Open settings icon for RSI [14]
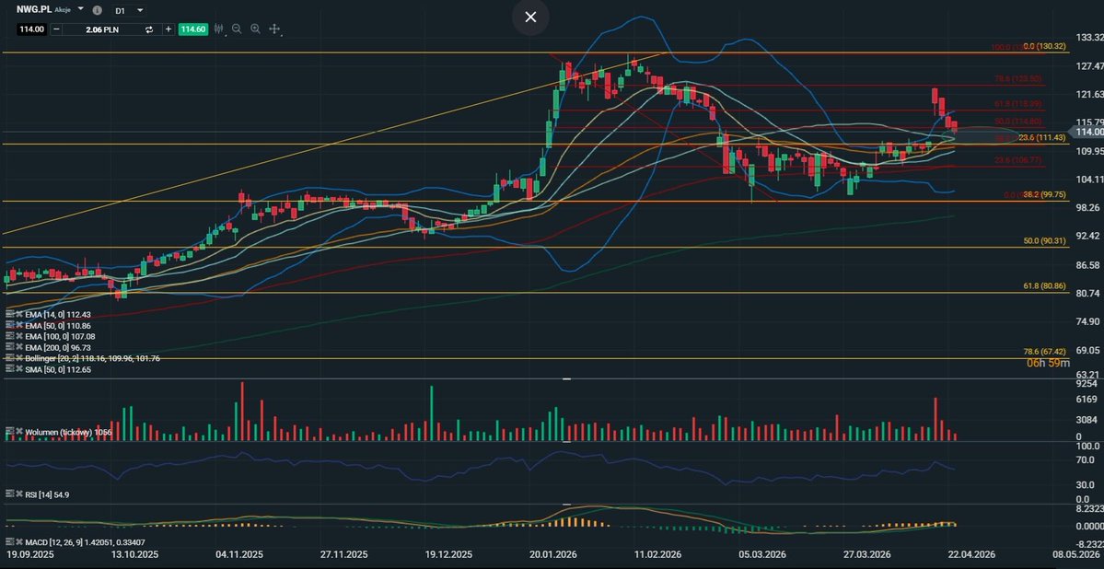The image size is (1104, 569). (x=9, y=494)
